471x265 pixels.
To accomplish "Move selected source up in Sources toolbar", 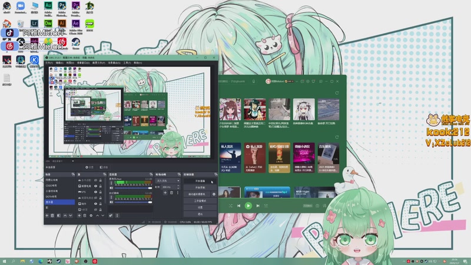I will pyautogui.click(x=97, y=216).
